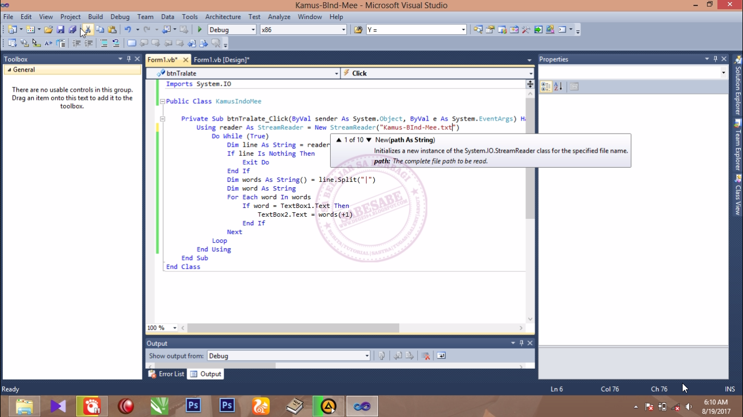This screenshot has height=417, width=743.
Task: Switch to the Form1.vb [Design]* tab
Action: point(221,60)
